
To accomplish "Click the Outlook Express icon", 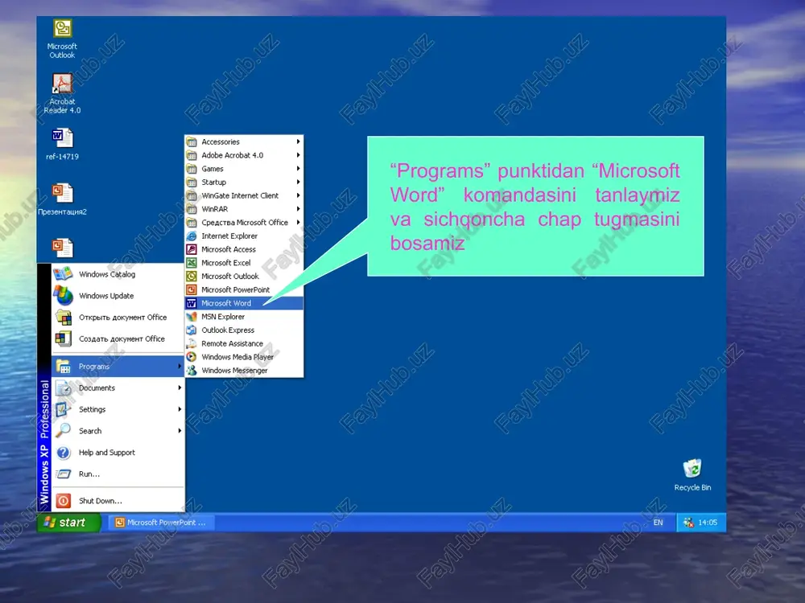I will [x=192, y=330].
